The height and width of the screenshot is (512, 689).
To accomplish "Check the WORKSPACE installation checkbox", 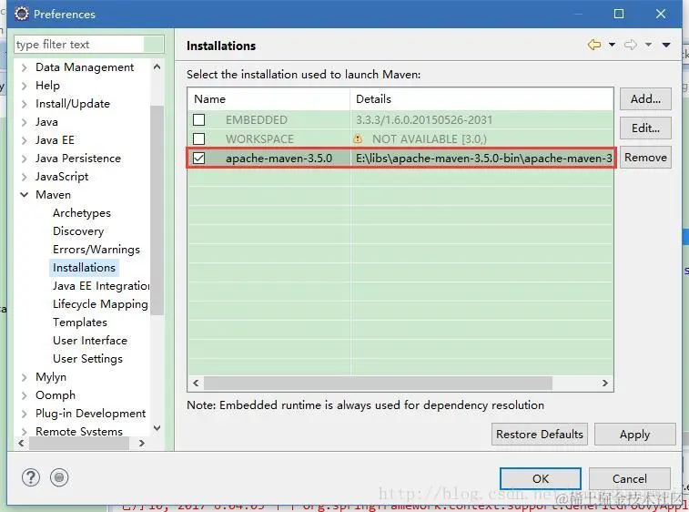I will pyautogui.click(x=199, y=139).
